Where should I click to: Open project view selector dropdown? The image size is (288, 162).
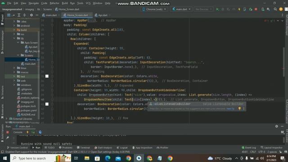click(11, 15)
